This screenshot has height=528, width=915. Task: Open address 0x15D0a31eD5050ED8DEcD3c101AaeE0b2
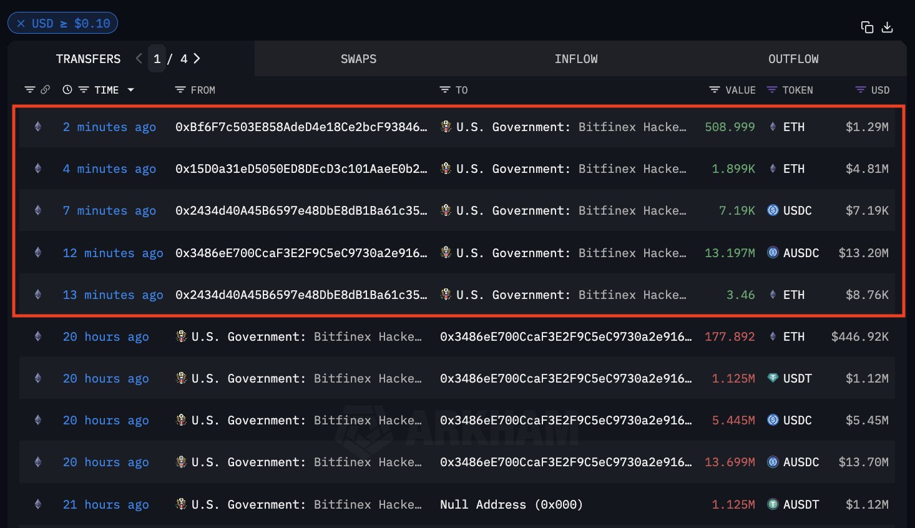point(301,169)
